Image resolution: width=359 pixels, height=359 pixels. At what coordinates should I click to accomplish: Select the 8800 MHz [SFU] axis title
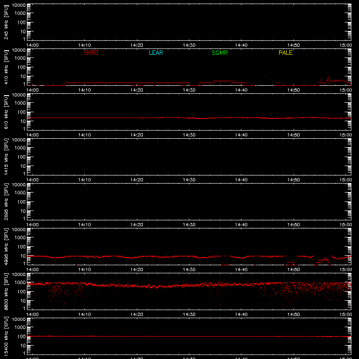point(6,291)
